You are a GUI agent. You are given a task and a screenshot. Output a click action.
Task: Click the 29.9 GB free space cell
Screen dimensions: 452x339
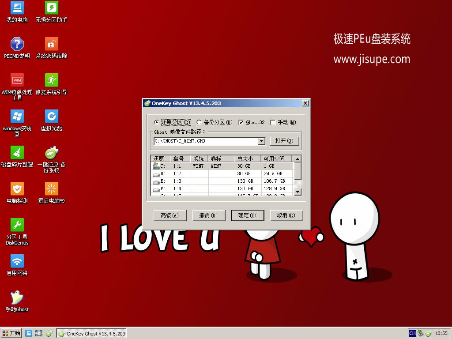tap(273, 173)
